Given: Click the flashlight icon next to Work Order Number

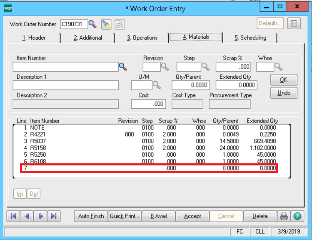Looking at the screenshot, I should tap(106, 25).
